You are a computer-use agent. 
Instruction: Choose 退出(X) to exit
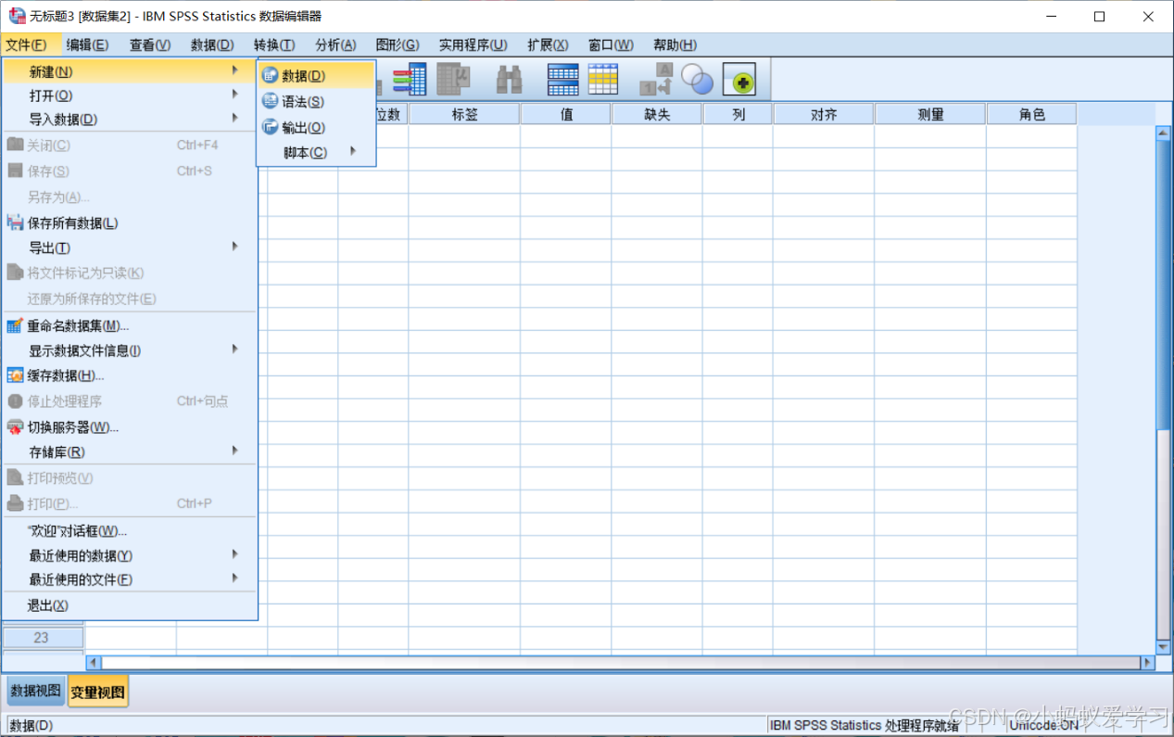pos(130,605)
